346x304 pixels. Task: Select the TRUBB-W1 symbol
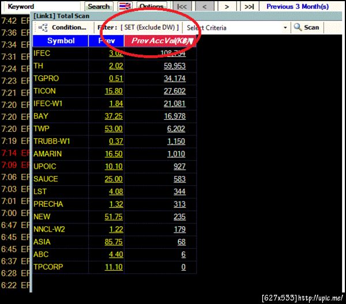pyautogui.click(x=52, y=141)
